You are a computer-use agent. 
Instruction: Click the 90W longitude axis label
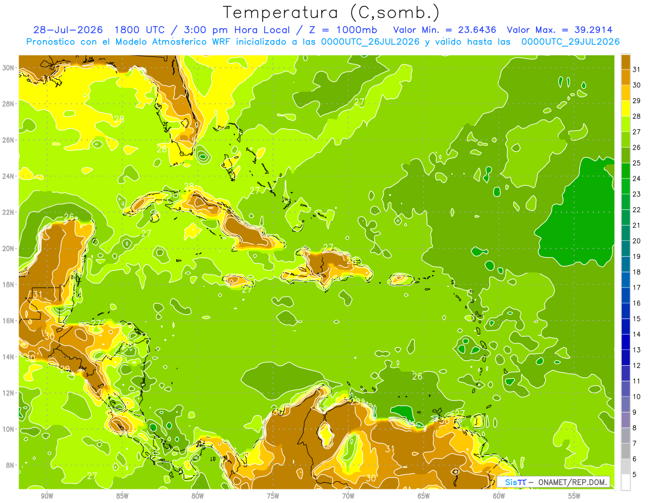click(47, 496)
